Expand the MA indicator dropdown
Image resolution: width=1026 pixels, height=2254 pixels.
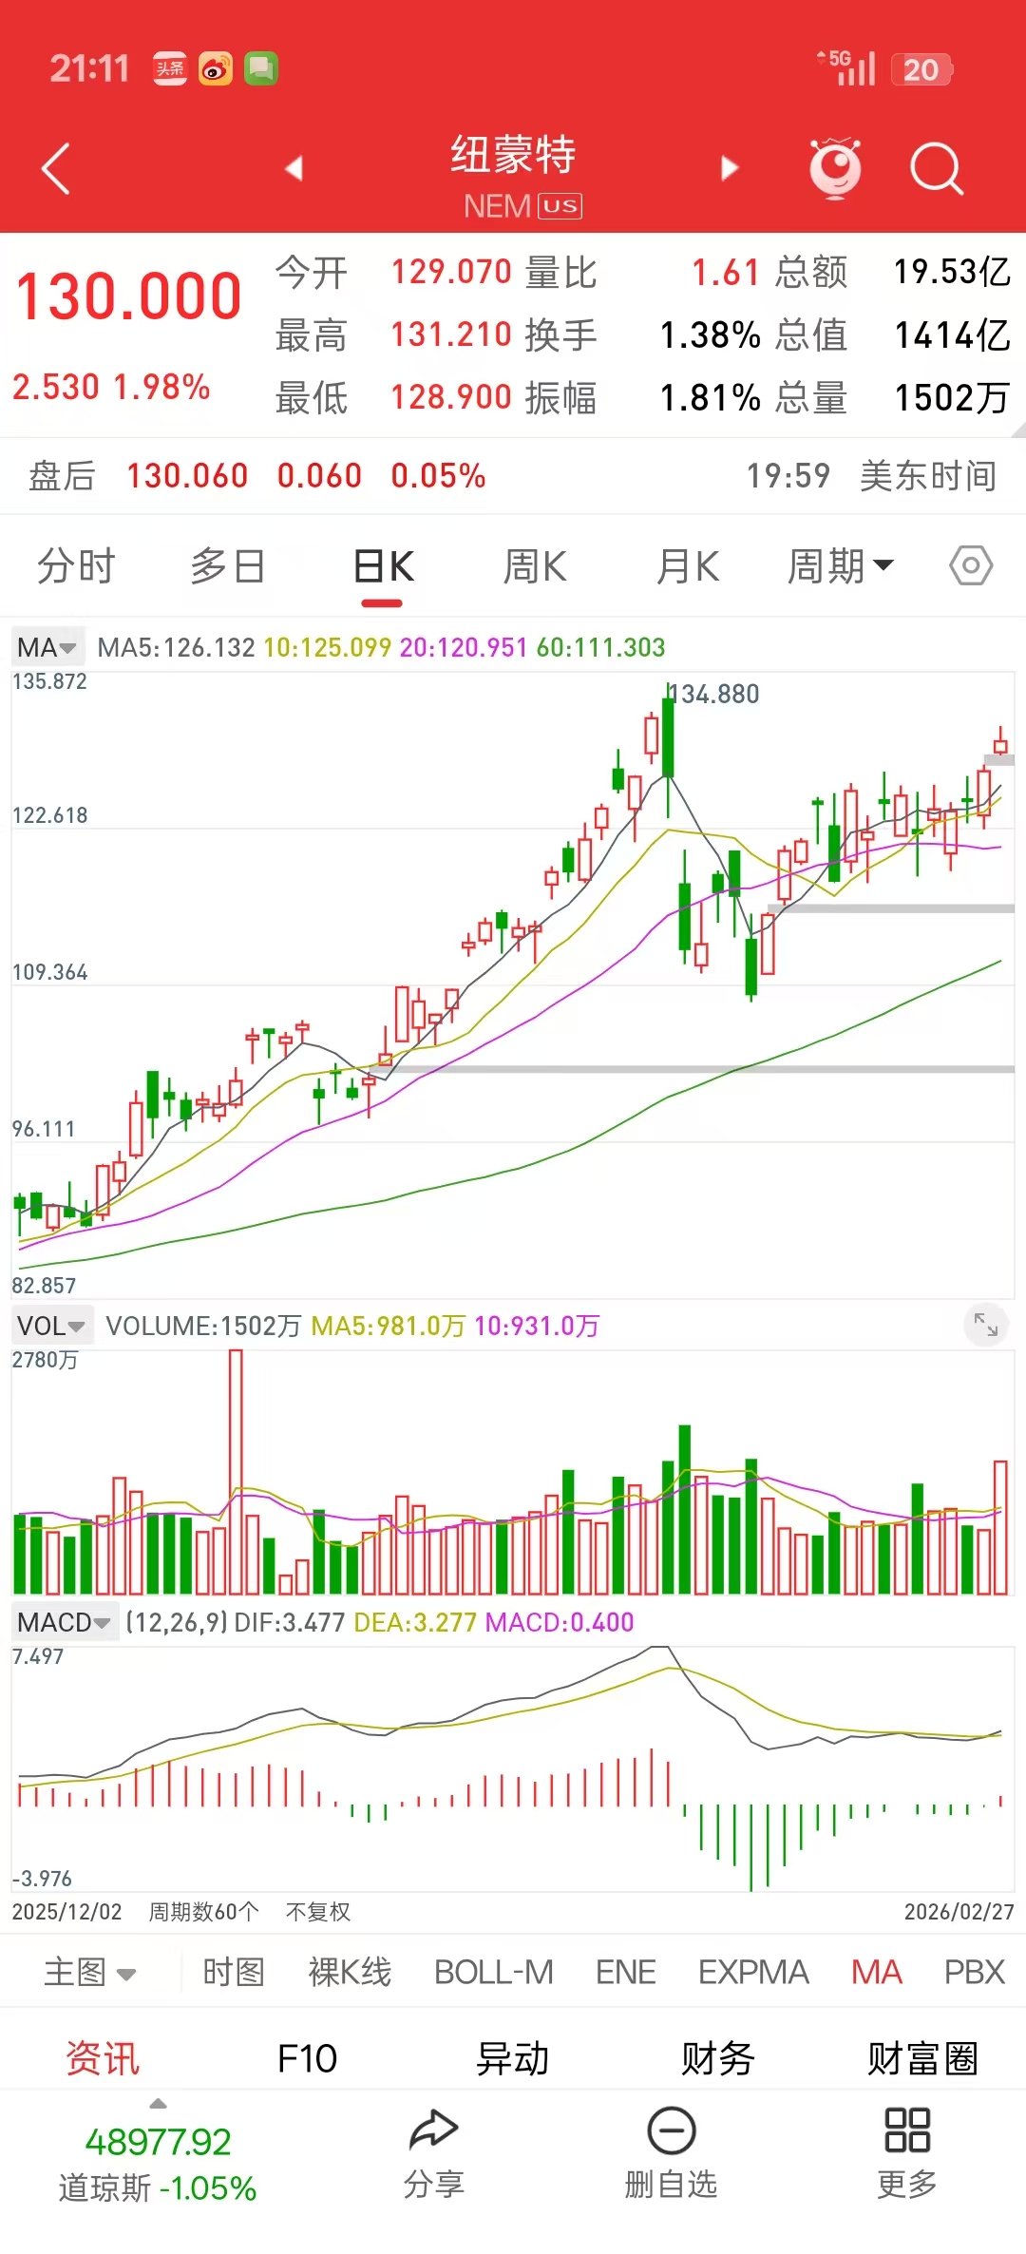pyautogui.click(x=47, y=647)
